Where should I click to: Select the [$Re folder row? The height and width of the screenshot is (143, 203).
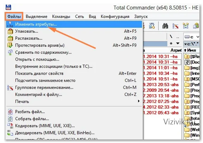click(192, 57)
